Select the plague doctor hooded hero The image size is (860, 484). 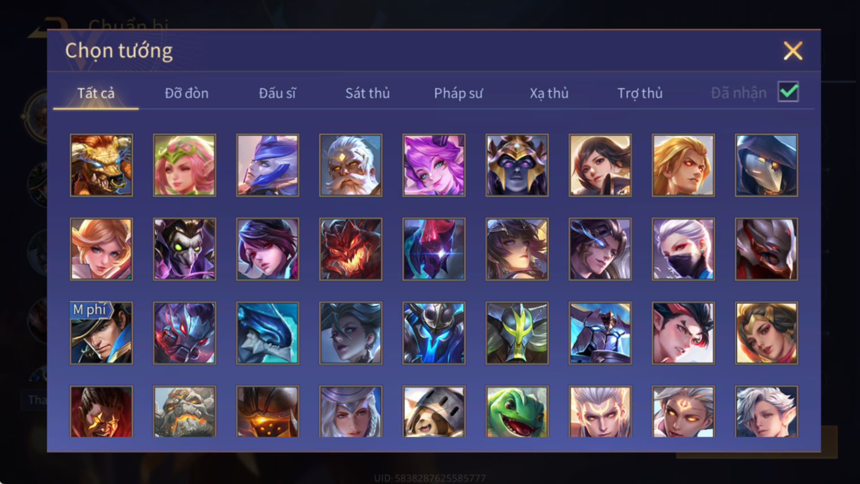coord(766,165)
